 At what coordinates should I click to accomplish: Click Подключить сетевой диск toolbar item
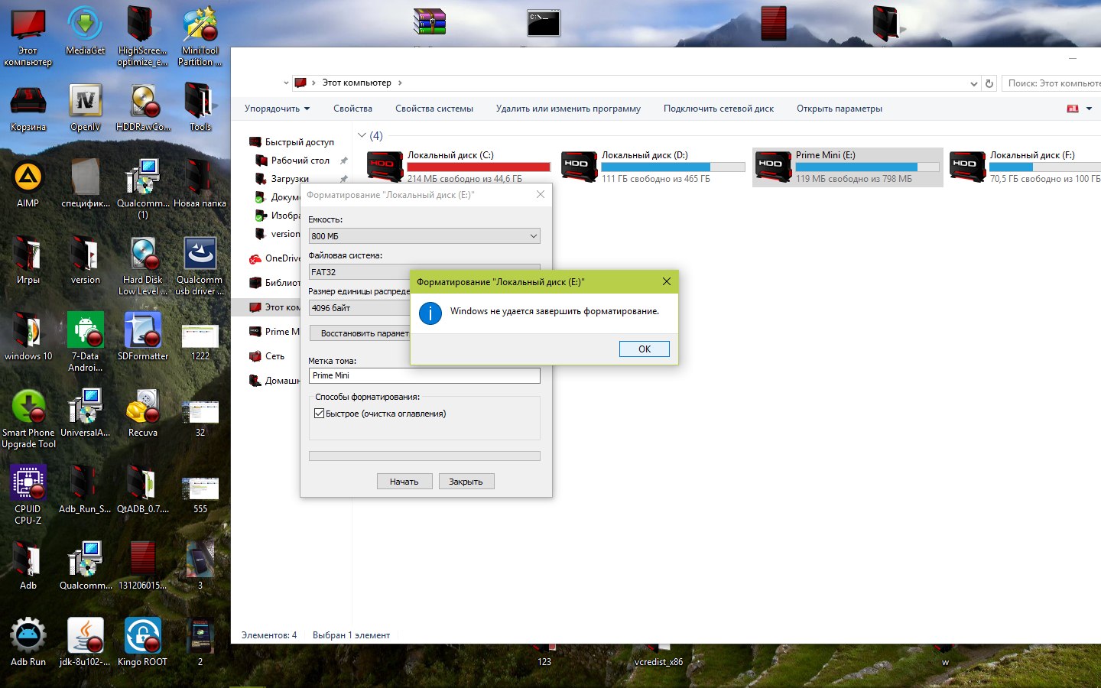tap(718, 109)
